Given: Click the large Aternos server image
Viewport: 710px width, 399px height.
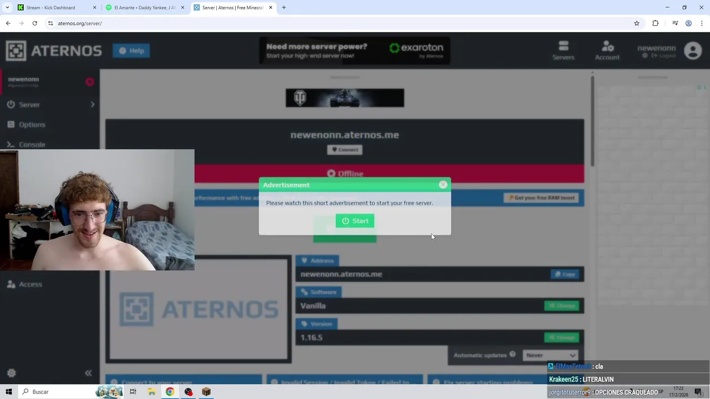Looking at the screenshot, I should (x=199, y=309).
